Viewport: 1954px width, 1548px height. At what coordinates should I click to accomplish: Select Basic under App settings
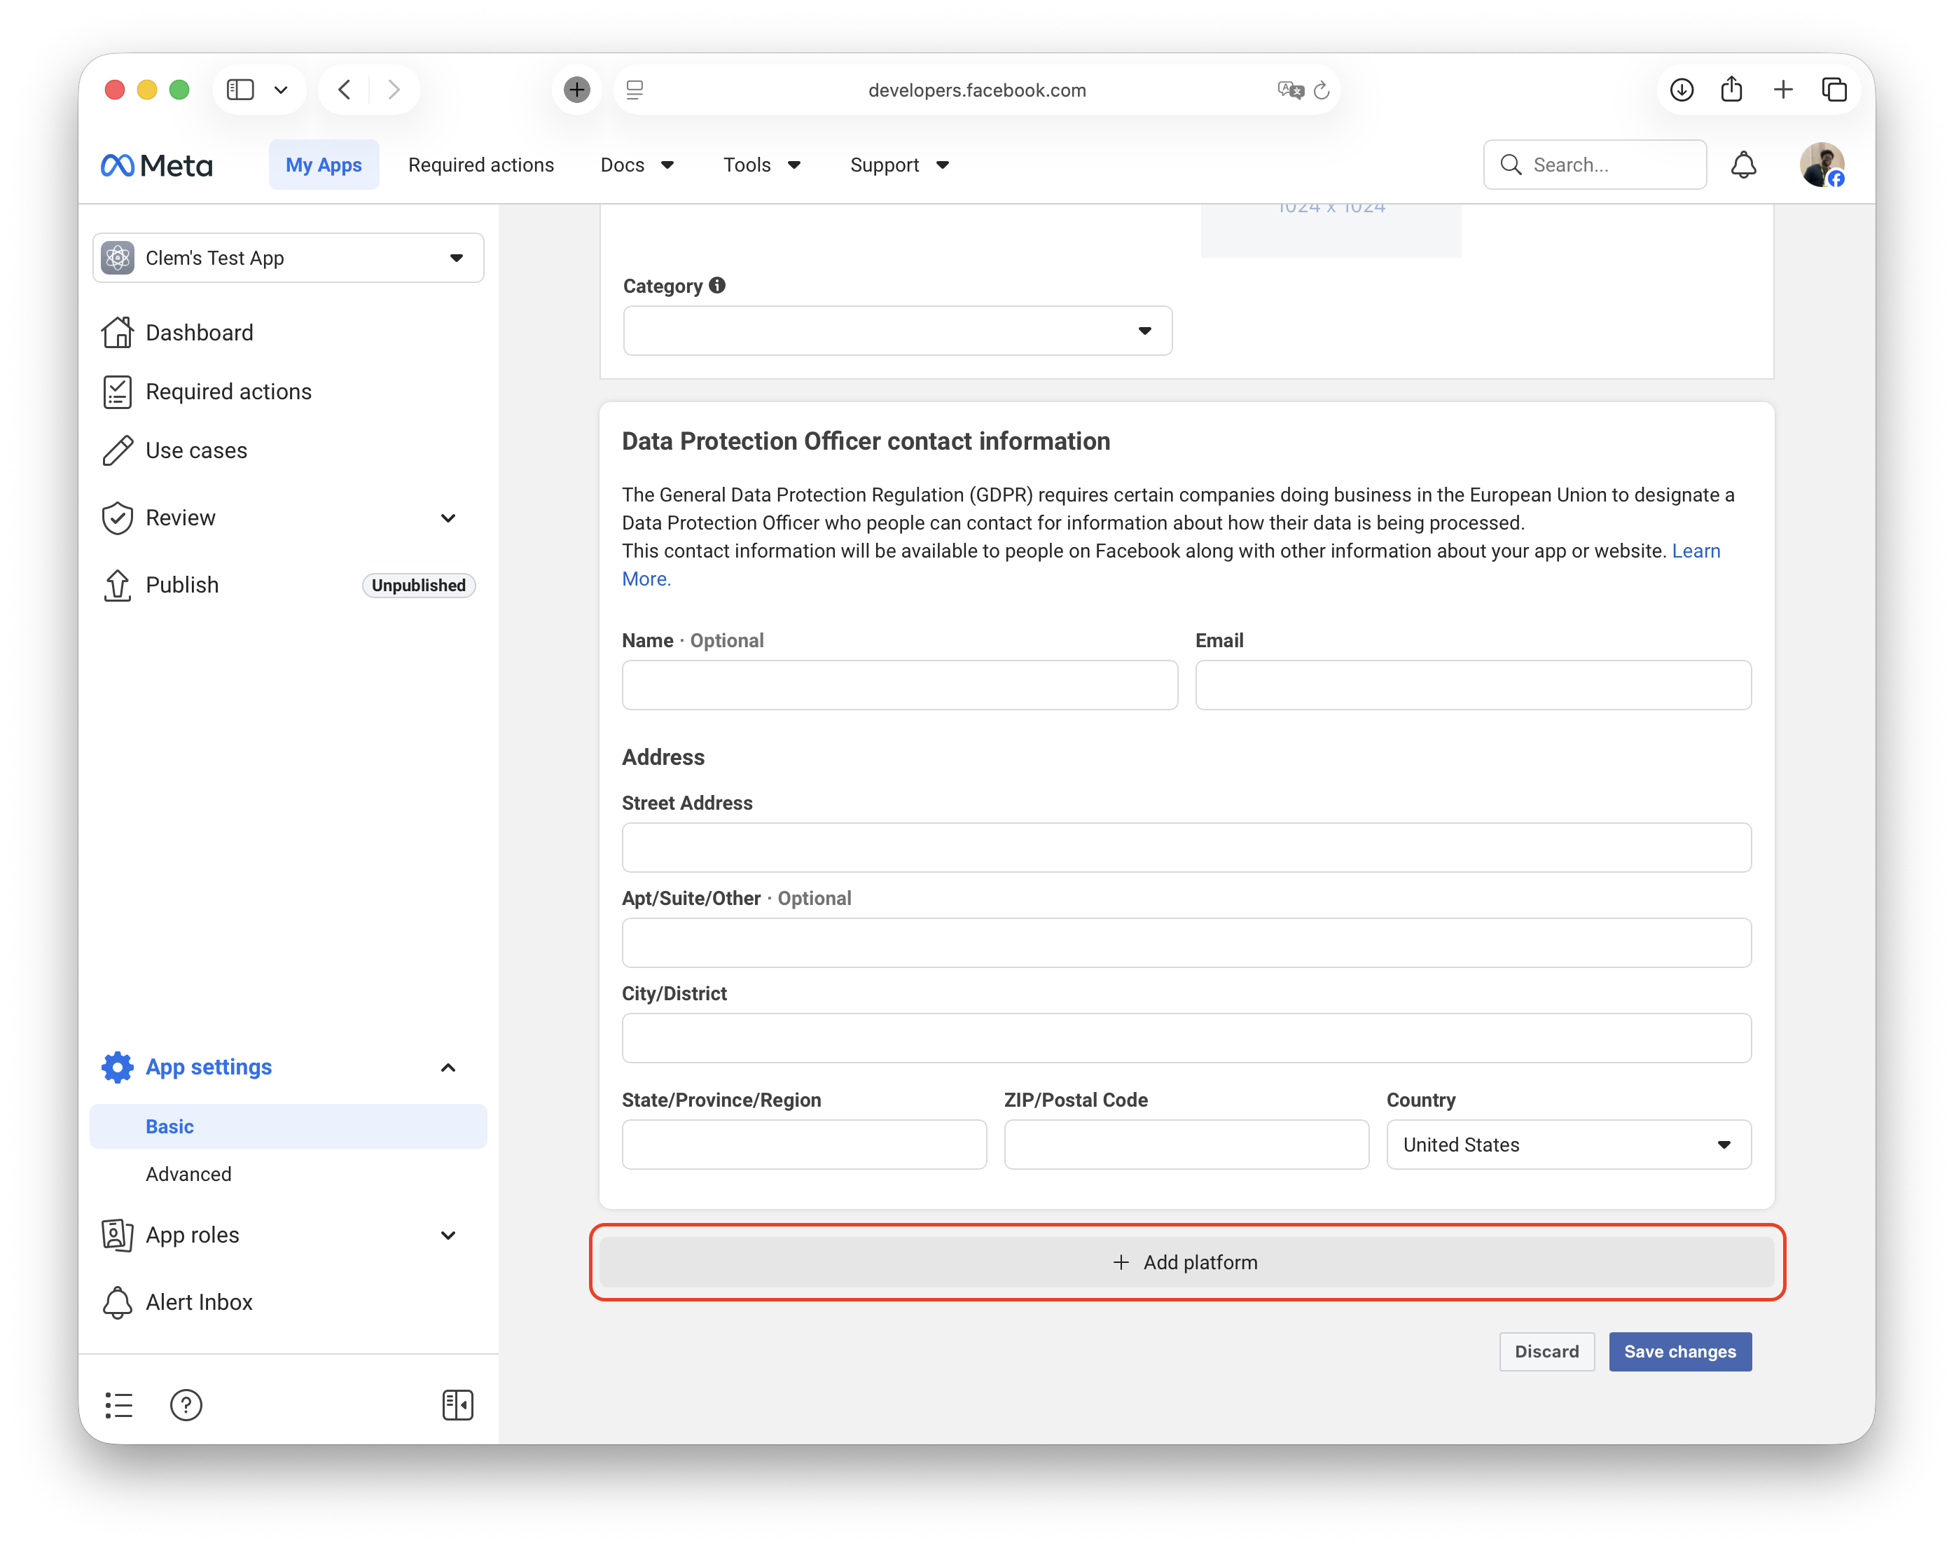click(x=289, y=1126)
